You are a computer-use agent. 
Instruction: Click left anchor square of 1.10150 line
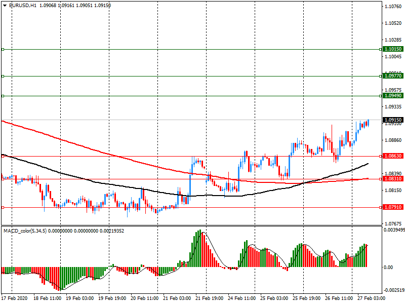tap(3, 49)
